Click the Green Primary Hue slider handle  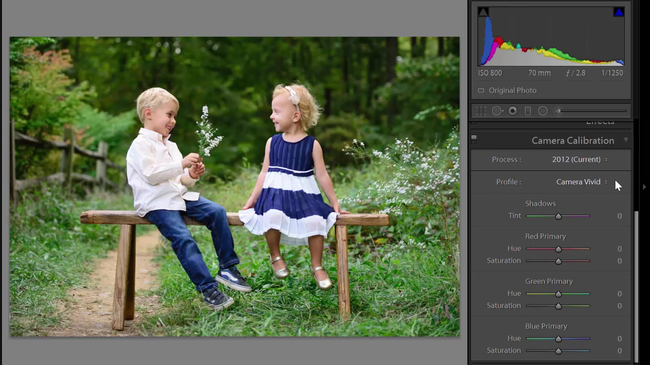coord(558,294)
